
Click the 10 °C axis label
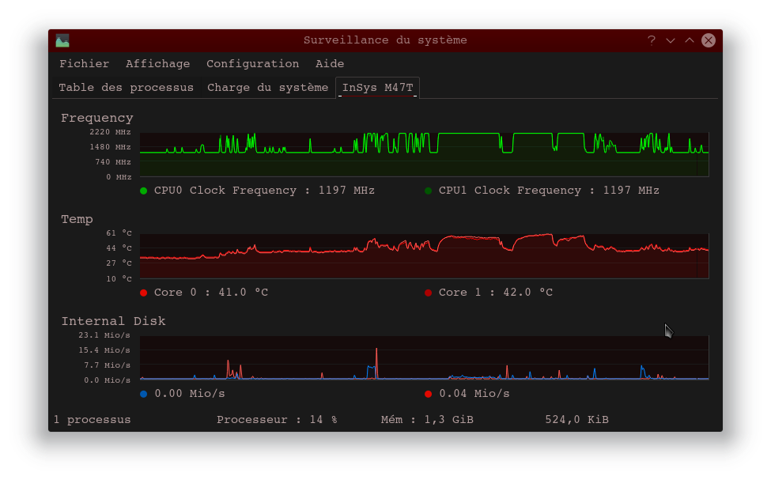(x=119, y=279)
